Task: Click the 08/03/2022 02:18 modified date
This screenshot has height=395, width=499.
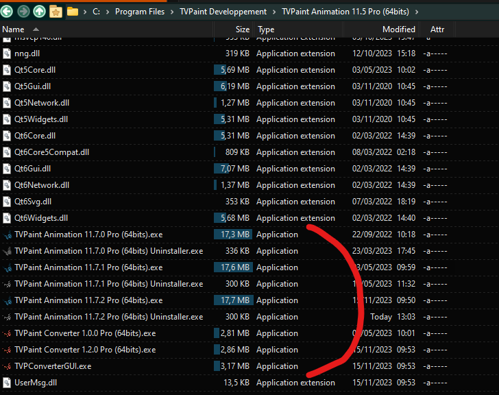Action: (x=384, y=152)
